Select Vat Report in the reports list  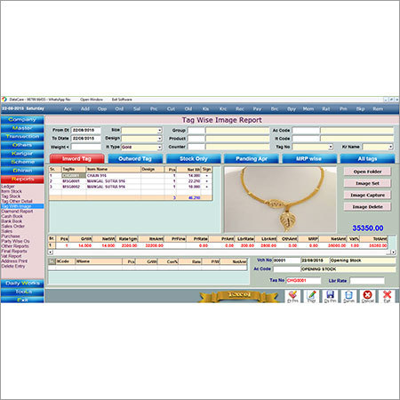[x=12, y=256]
